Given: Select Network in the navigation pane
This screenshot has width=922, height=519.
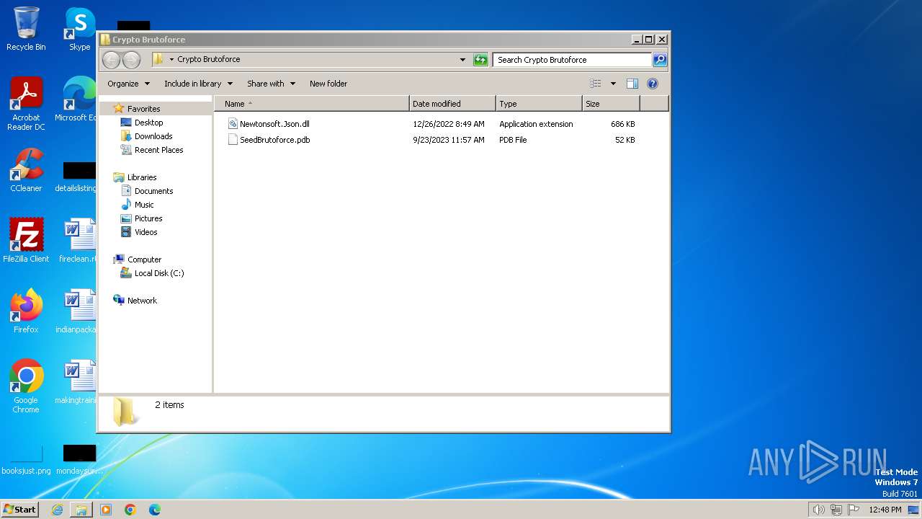Looking at the screenshot, I should pos(142,301).
